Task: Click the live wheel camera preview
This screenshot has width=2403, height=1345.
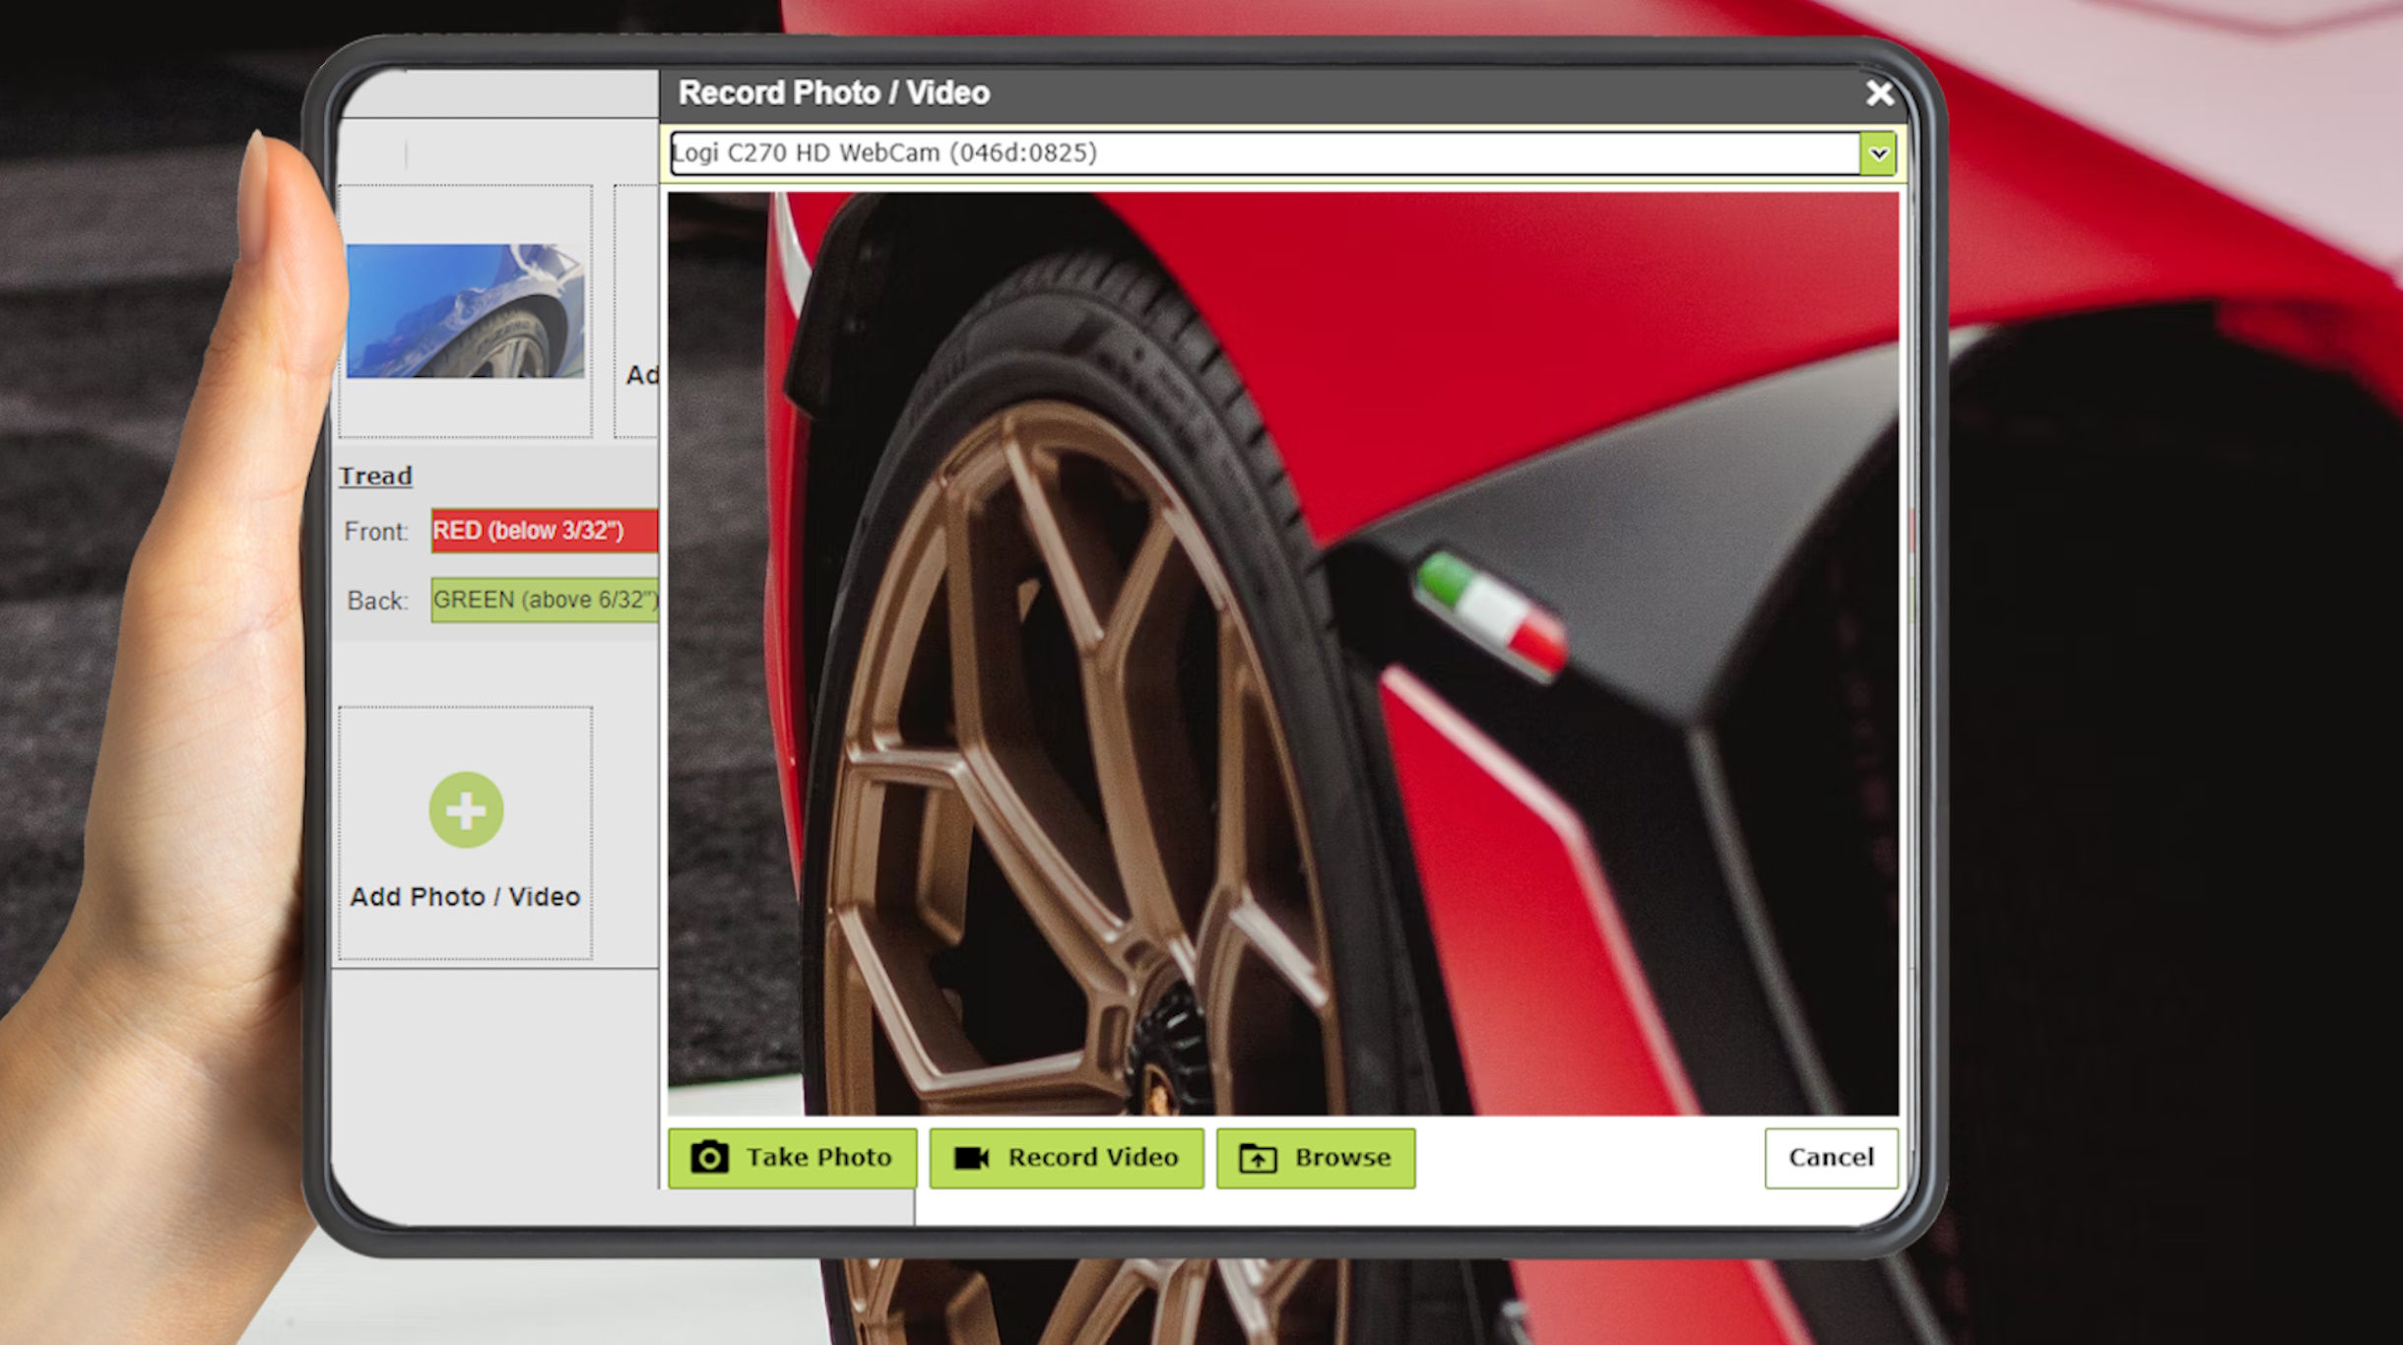Action: [x=1282, y=652]
